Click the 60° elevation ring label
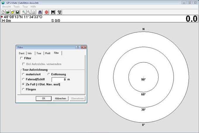 pos(143,94)
